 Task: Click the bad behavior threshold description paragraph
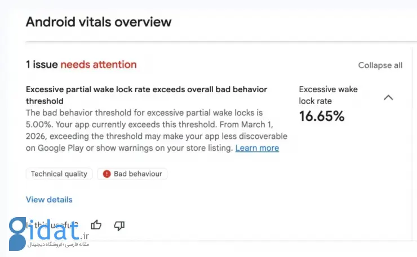tap(152, 130)
